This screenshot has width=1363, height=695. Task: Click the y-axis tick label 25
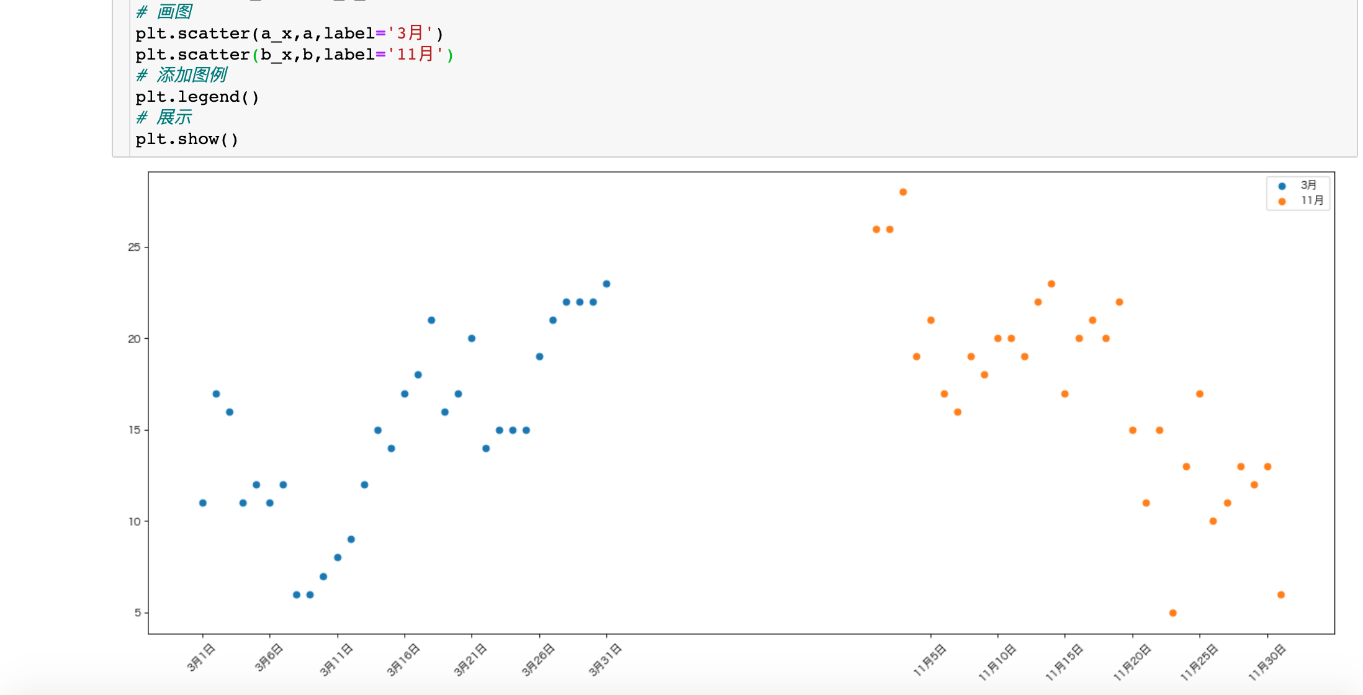[134, 247]
